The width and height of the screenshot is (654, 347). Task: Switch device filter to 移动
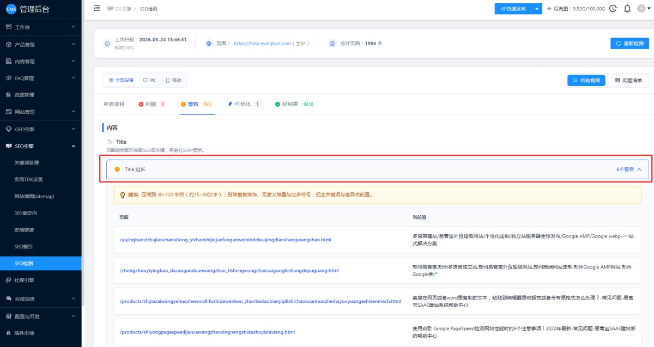[174, 80]
